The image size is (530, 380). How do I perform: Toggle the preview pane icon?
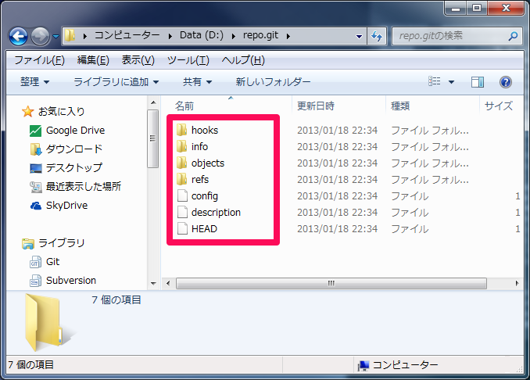(478, 82)
